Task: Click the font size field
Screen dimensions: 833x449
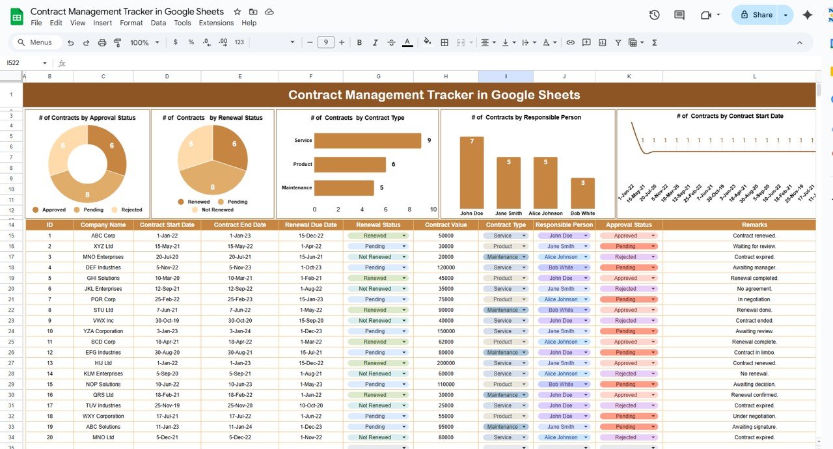Action: pos(326,42)
